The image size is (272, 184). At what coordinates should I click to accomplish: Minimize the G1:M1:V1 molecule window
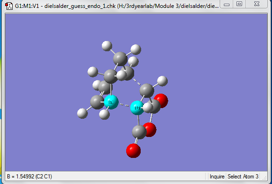(x=227, y=4)
